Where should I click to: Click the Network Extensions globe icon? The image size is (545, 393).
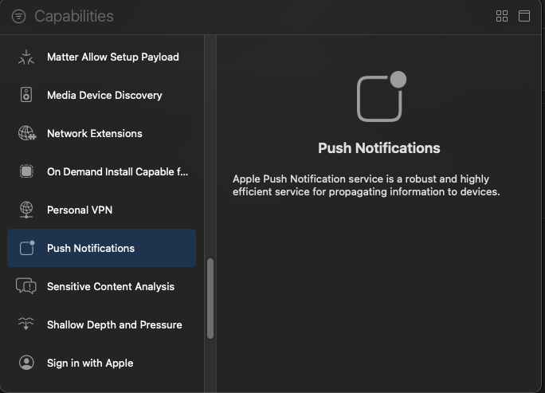tap(27, 133)
